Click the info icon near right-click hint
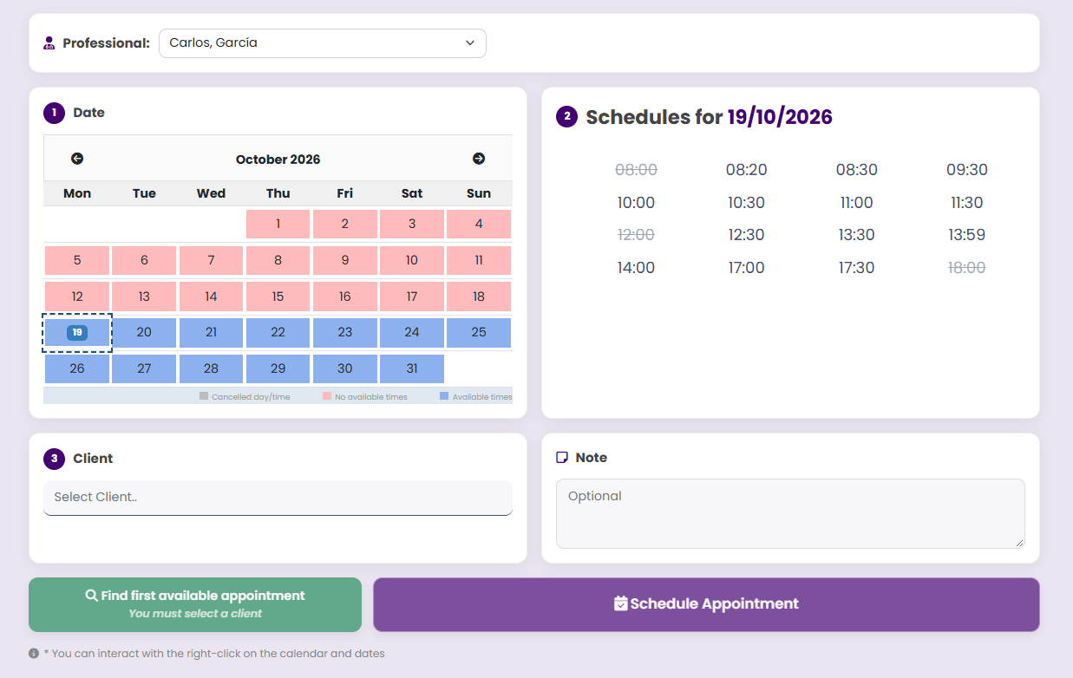Image resolution: width=1073 pixels, height=678 pixels. point(34,654)
